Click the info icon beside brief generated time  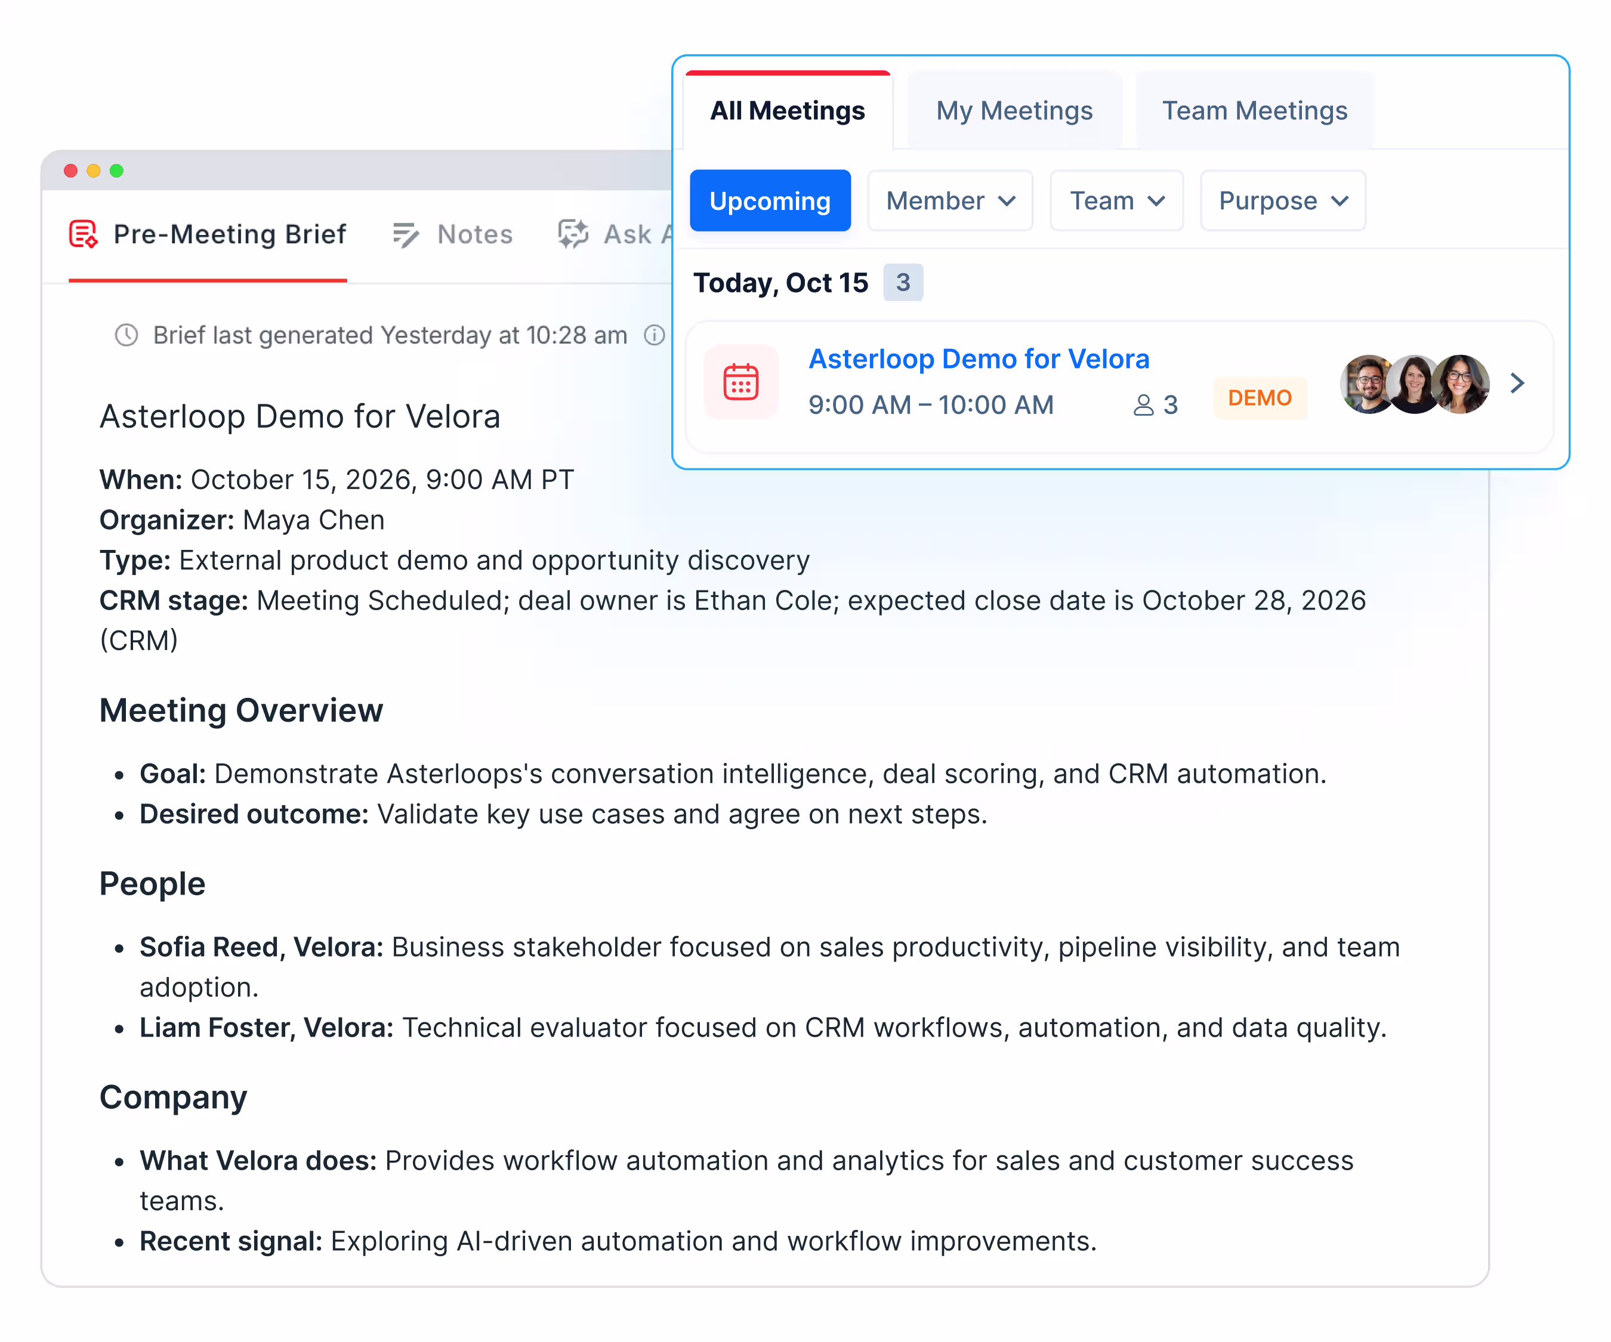tap(655, 335)
